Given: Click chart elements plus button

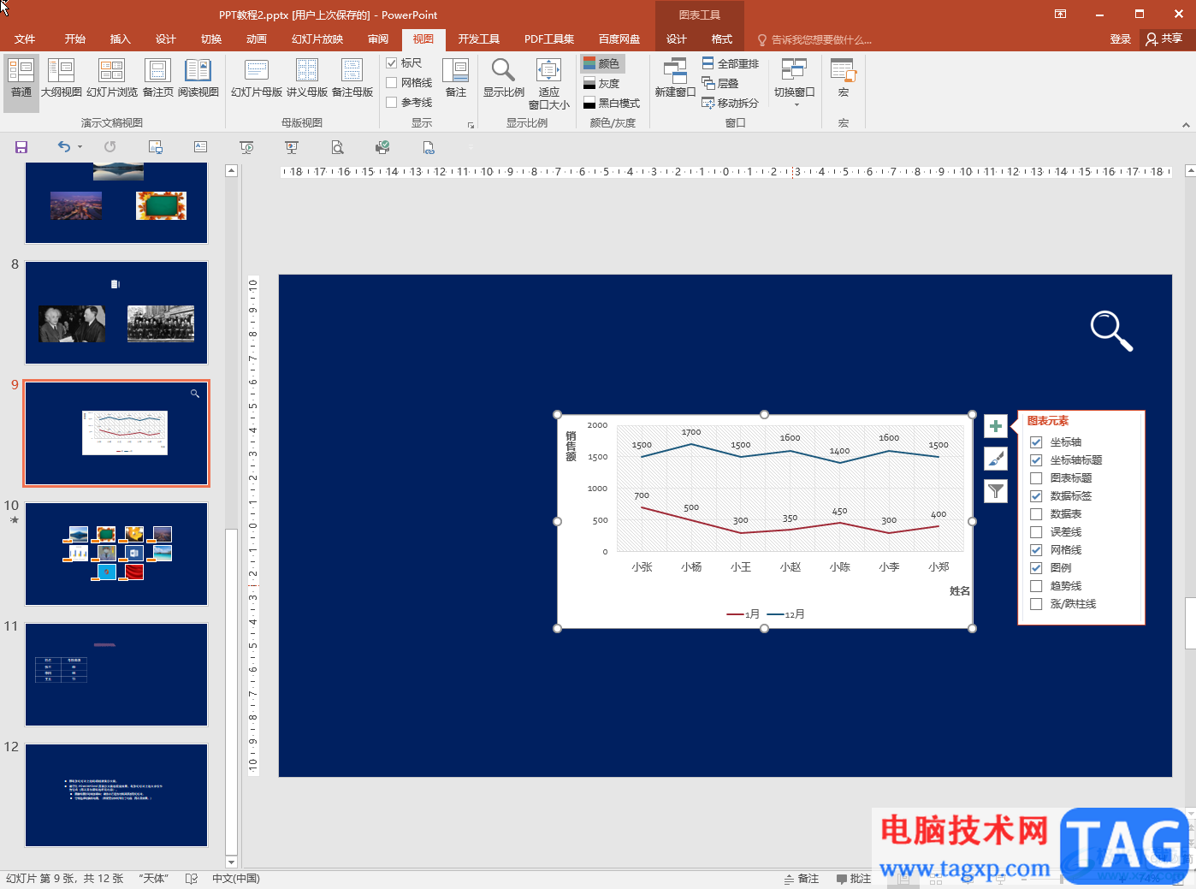Looking at the screenshot, I should click(996, 426).
